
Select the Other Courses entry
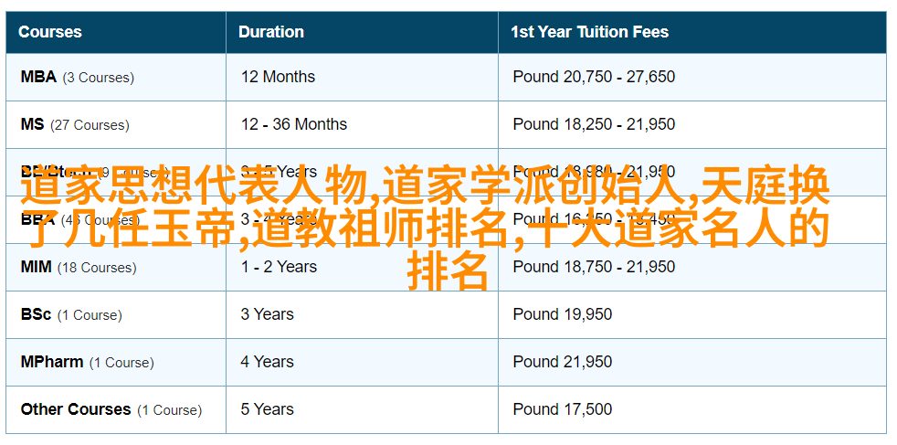point(111,409)
